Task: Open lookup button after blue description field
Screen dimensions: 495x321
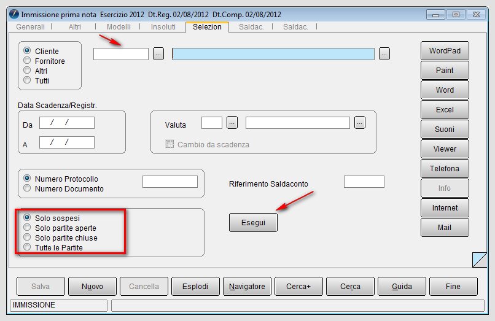Action: point(384,54)
